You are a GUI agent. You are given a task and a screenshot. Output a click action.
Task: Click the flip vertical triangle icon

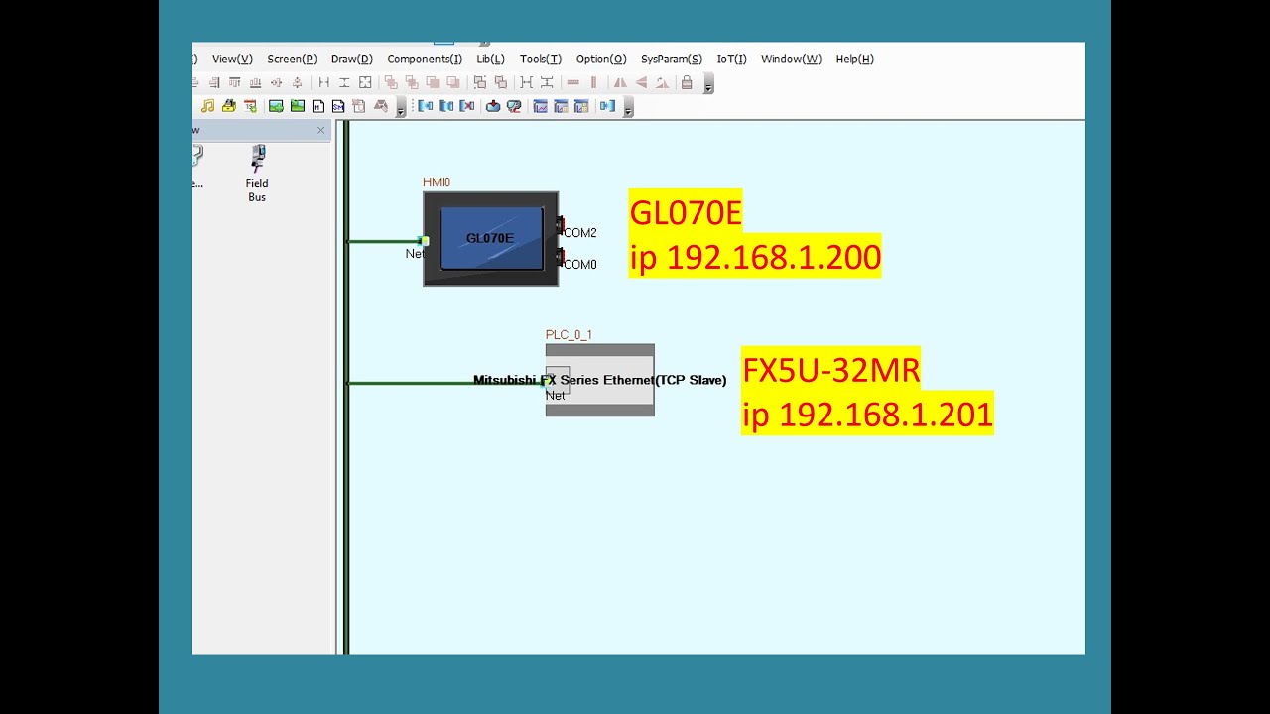pos(641,83)
